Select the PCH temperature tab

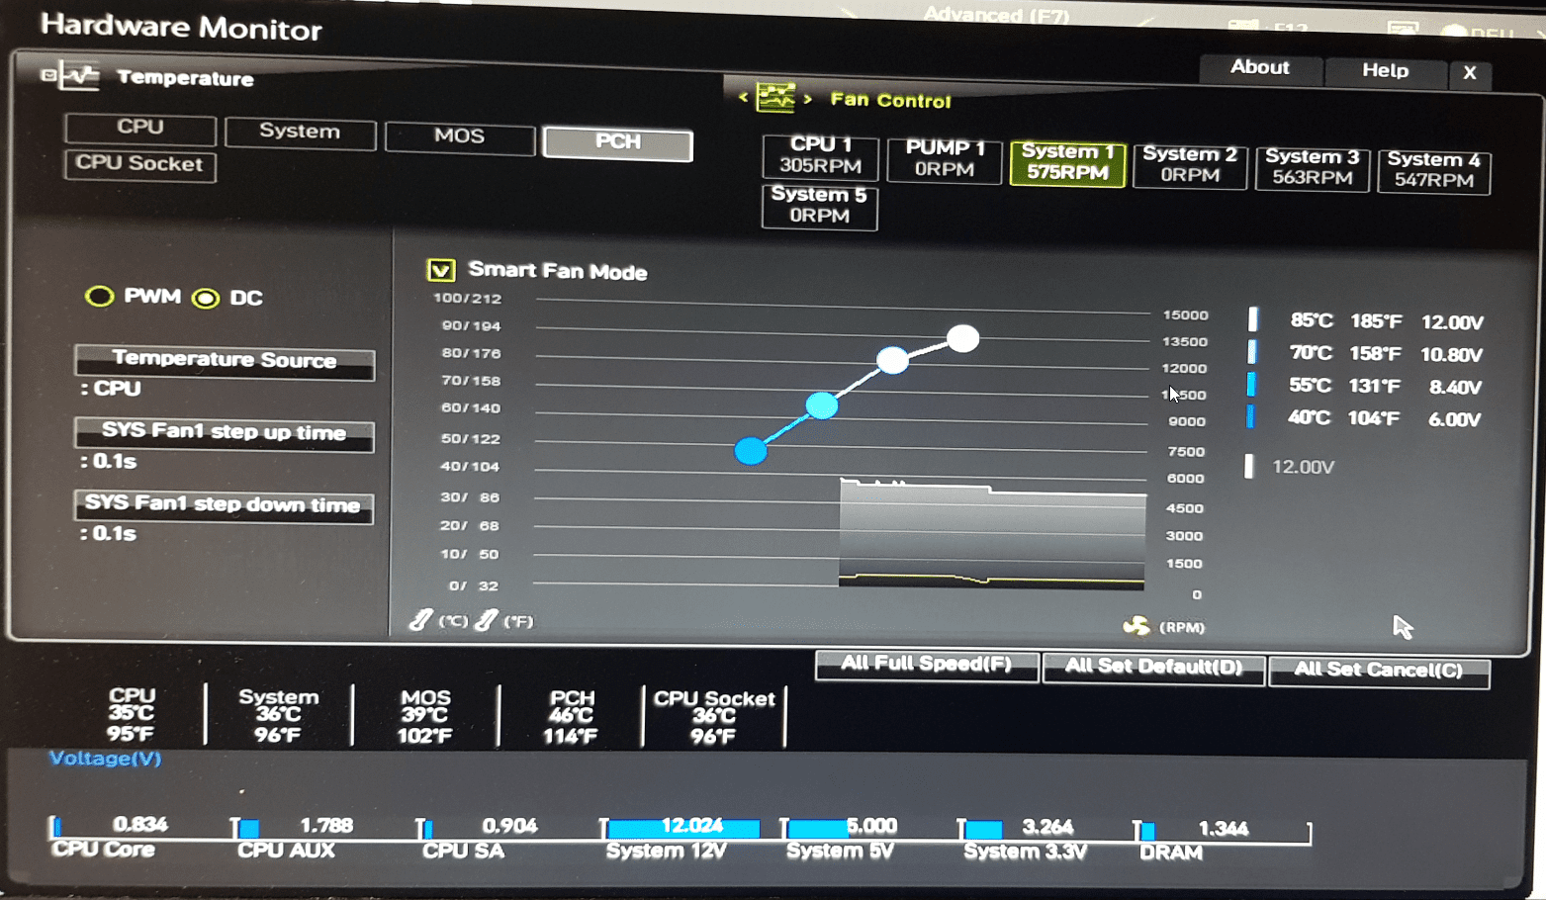point(618,142)
